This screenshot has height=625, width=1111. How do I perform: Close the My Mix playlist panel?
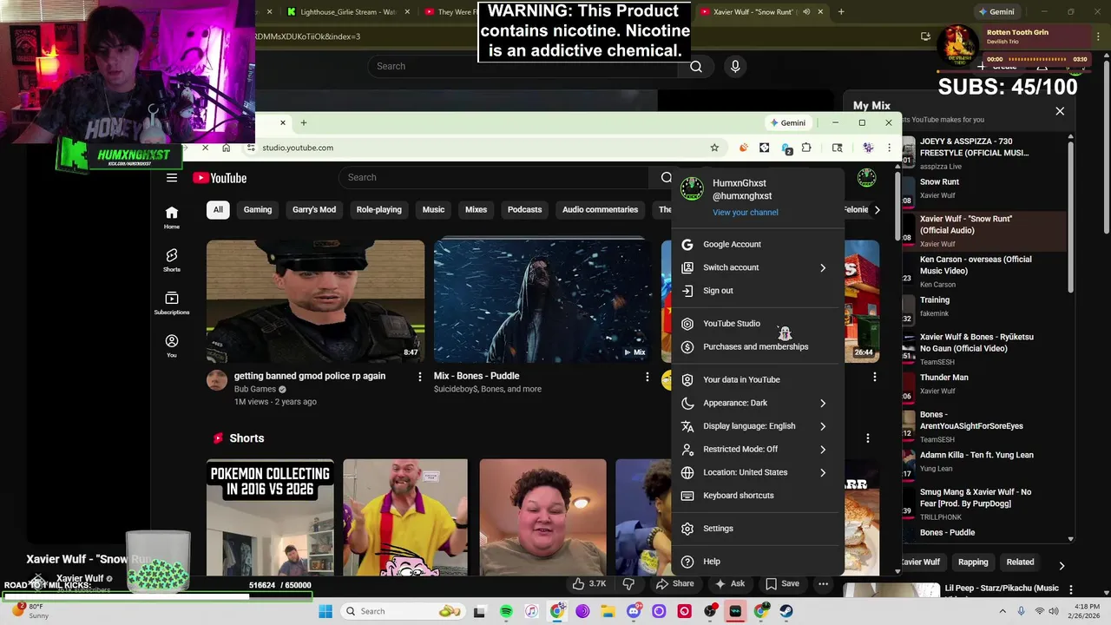(x=1060, y=111)
